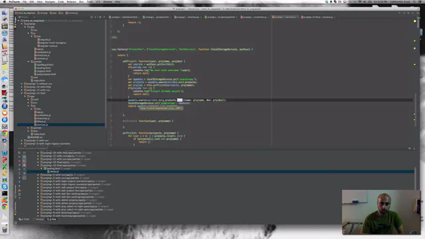Image resolution: width=425 pixels, height=239 pixels.
Task: Open the Refactor menu
Action: coord(72,1)
